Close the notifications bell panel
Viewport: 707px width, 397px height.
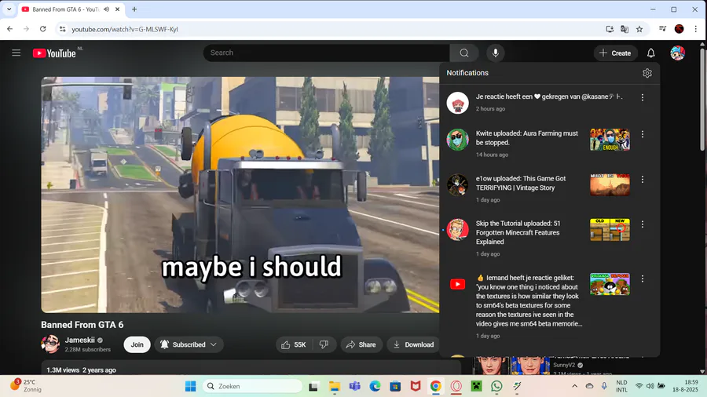coord(650,53)
